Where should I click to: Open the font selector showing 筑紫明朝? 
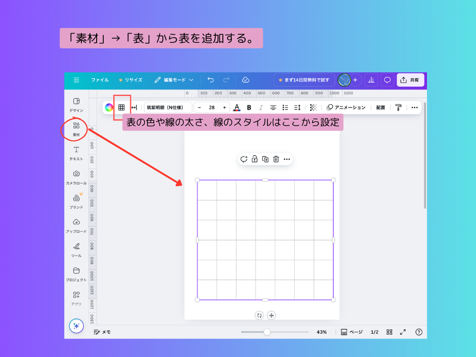(168, 107)
